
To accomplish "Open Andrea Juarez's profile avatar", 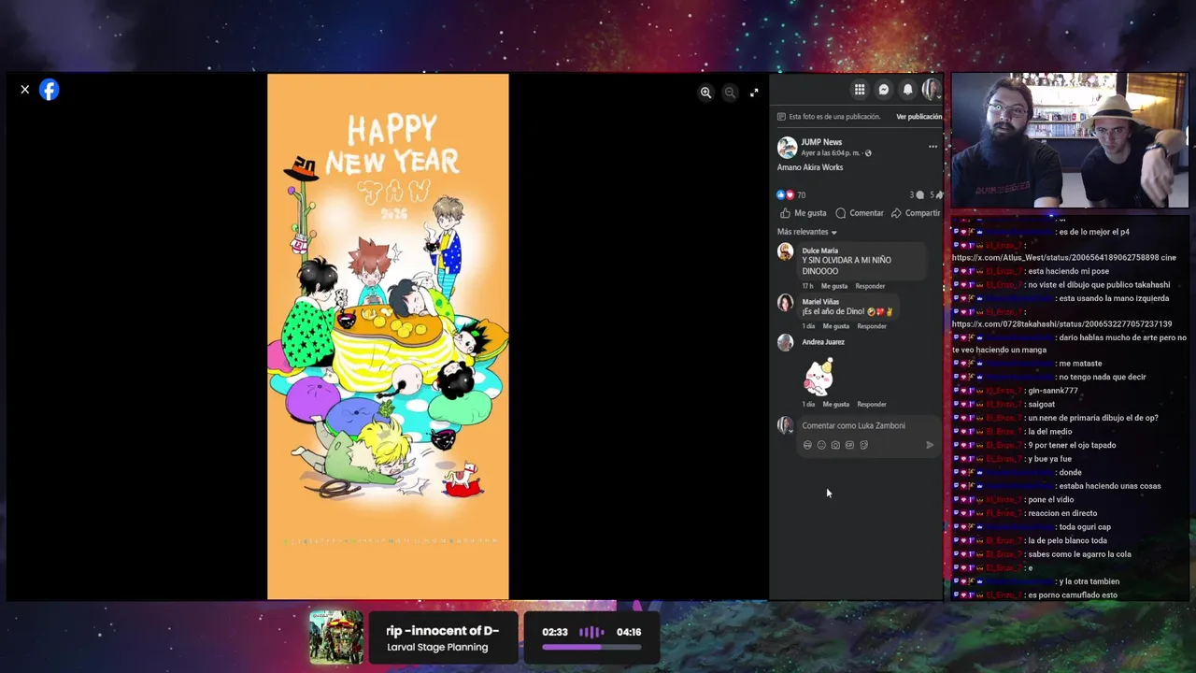I will 786,342.
